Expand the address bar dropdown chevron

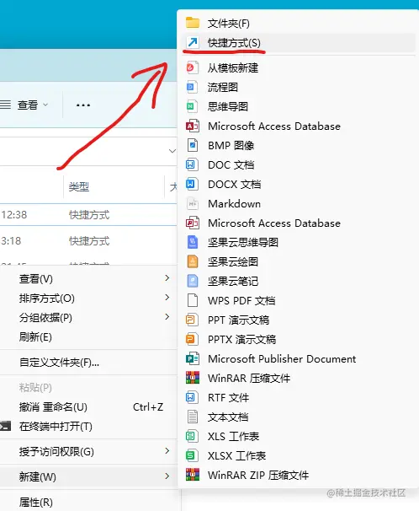click(x=172, y=151)
